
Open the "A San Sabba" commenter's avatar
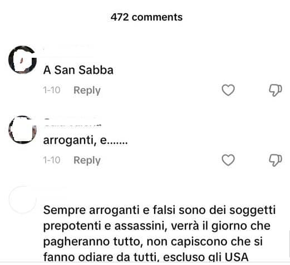pos(22,59)
